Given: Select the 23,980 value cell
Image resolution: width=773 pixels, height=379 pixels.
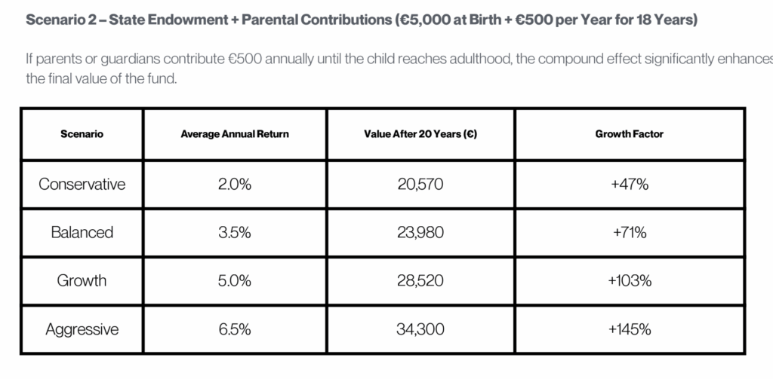Looking at the screenshot, I should (420, 232).
